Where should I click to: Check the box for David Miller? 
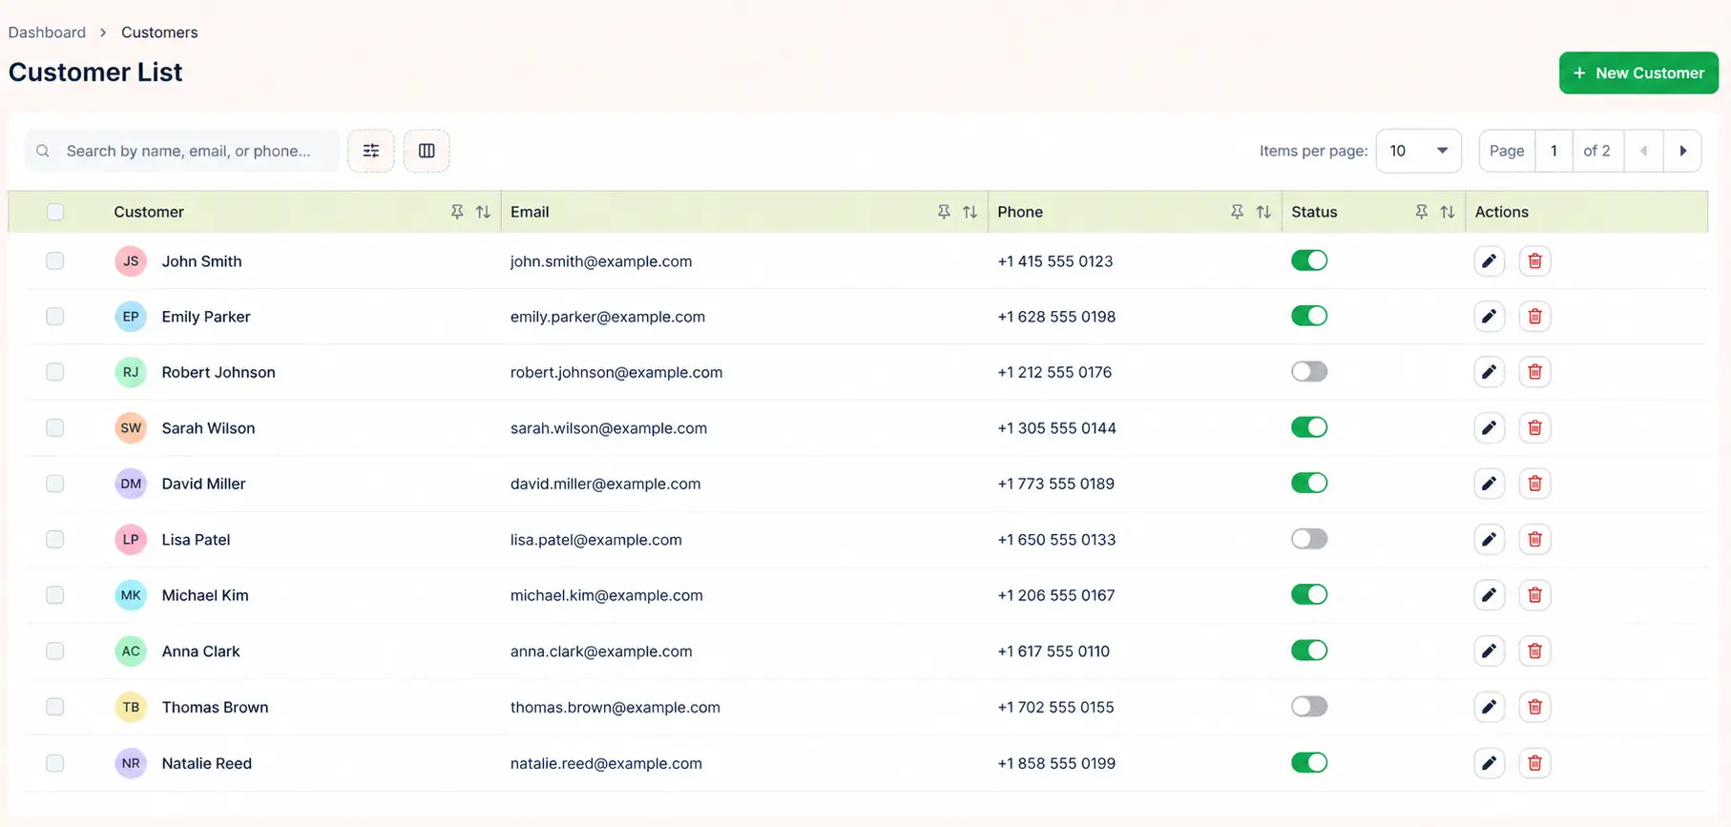coord(55,484)
